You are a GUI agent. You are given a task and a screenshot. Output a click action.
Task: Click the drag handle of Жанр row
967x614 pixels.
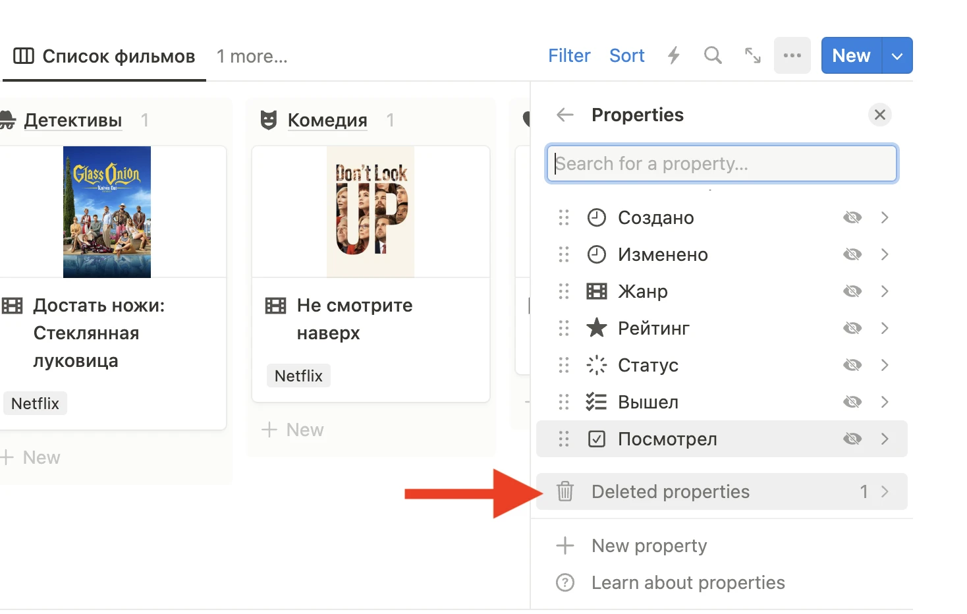(x=563, y=291)
